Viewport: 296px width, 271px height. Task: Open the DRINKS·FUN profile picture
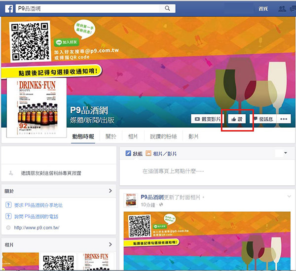[x=37, y=107]
